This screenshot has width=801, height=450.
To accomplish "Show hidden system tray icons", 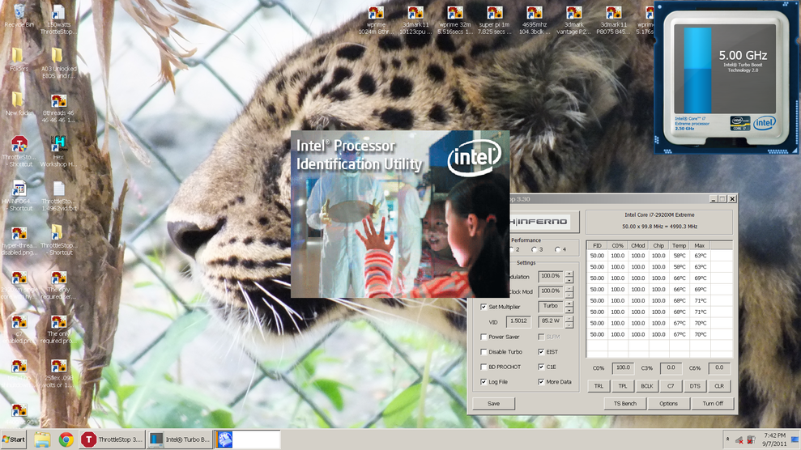I will 727,439.
